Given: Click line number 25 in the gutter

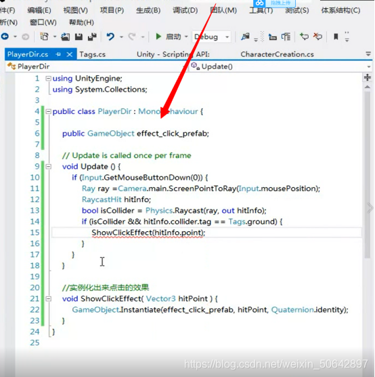Looking at the screenshot, I should [x=35, y=342].
